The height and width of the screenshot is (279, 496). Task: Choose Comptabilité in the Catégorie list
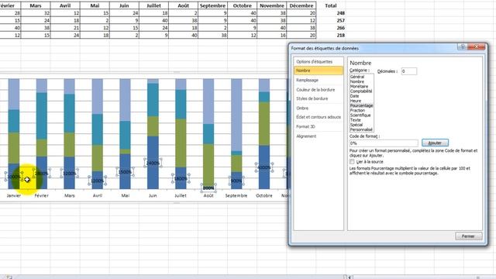361,91
